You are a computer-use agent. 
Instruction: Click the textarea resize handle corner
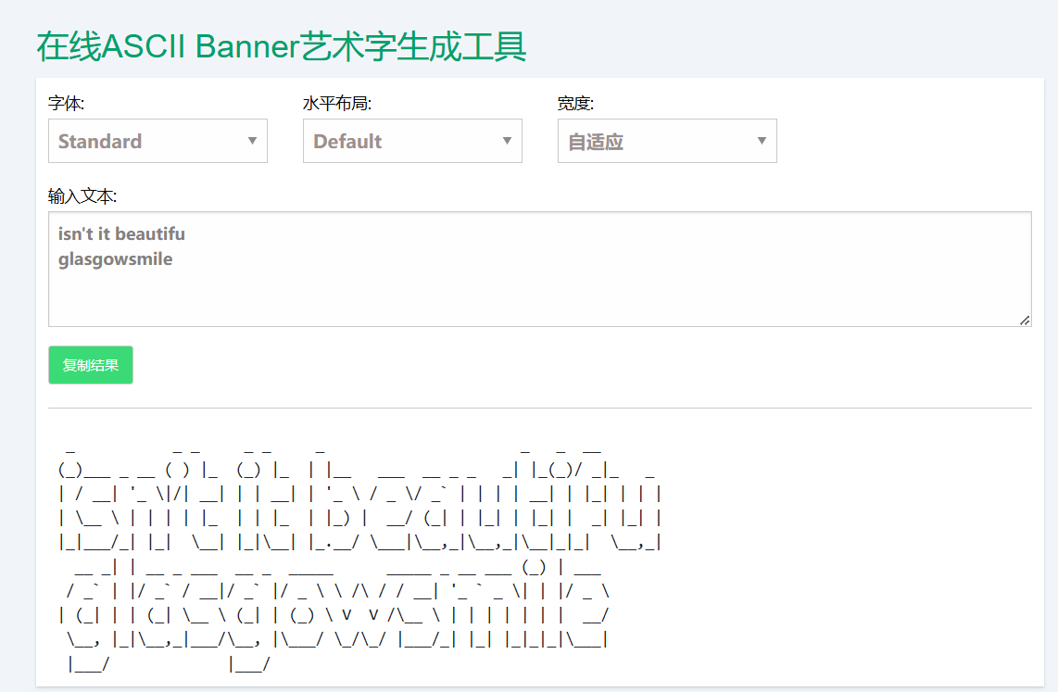point(1025,321)
